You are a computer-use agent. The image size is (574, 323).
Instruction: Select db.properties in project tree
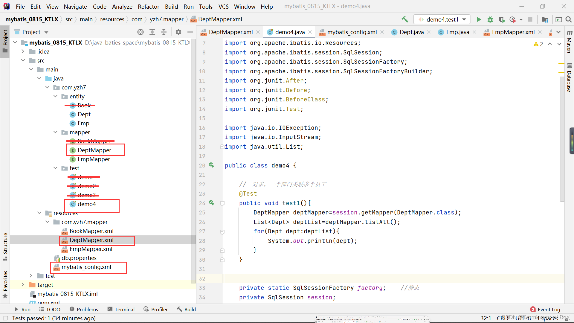pos(79,258)
